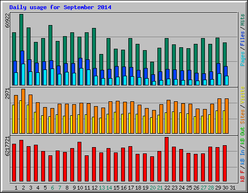Click the 60922 hits axis value
Screen dimensions: 248x193
[7, 20]
